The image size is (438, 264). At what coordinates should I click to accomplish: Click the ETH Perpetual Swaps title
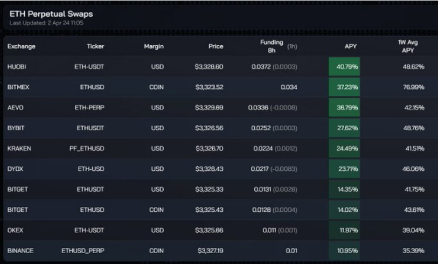point(51,14)
